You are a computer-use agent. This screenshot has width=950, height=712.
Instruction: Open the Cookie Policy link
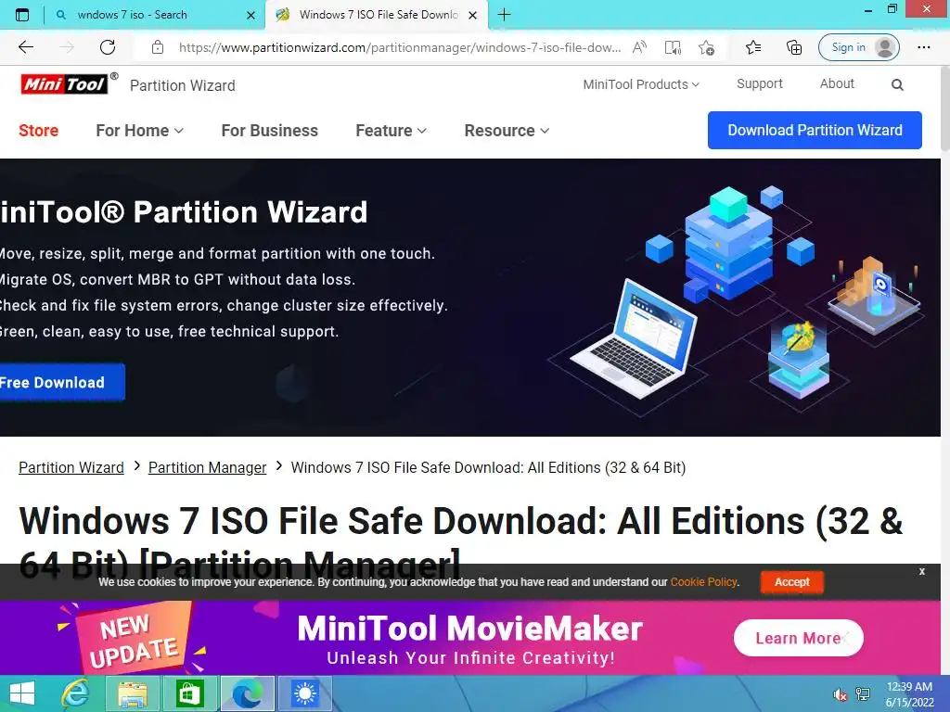703,582
